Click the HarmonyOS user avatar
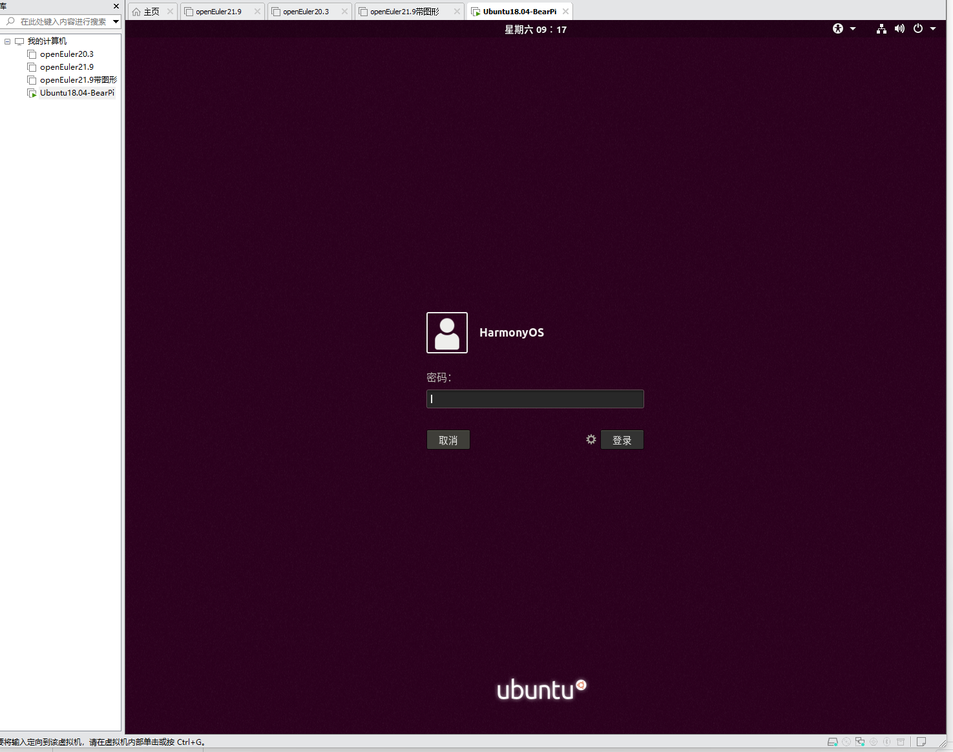 click(x=447, y=333)
